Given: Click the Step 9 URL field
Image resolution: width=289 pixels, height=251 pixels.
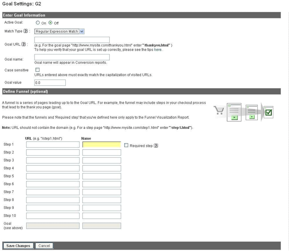Looking at the screenshot, I should (x=53, y=208).
